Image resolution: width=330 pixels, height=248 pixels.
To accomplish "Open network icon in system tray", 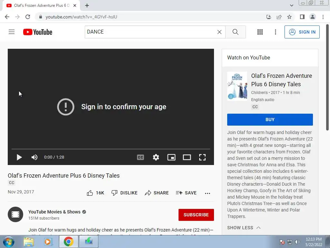I will click(x=290, y=242).
